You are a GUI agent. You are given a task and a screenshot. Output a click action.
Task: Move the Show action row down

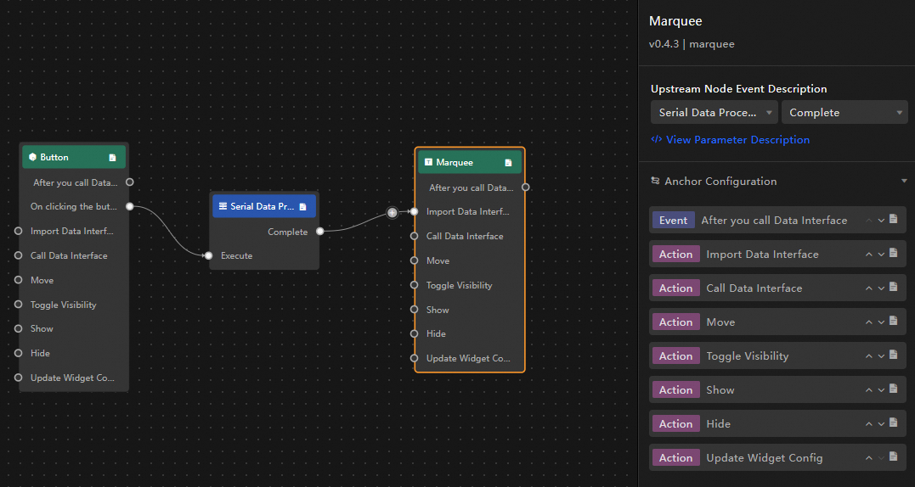click(x=881, y=390)
